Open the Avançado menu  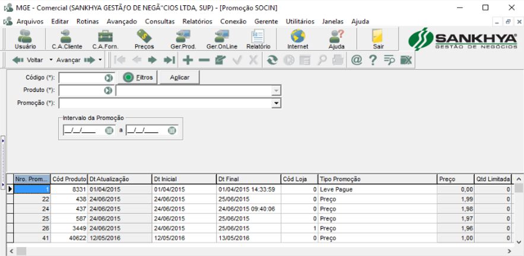click(122, 21)
